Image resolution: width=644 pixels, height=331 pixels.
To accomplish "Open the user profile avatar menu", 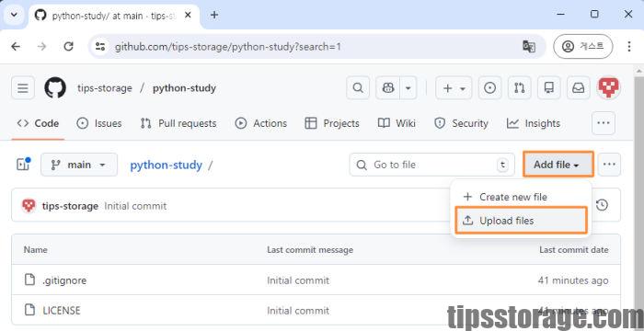I will [x=609, y=88].
